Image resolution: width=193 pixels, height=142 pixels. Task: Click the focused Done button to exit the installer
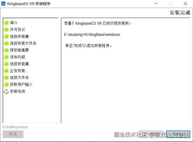(x=178, y=134)
